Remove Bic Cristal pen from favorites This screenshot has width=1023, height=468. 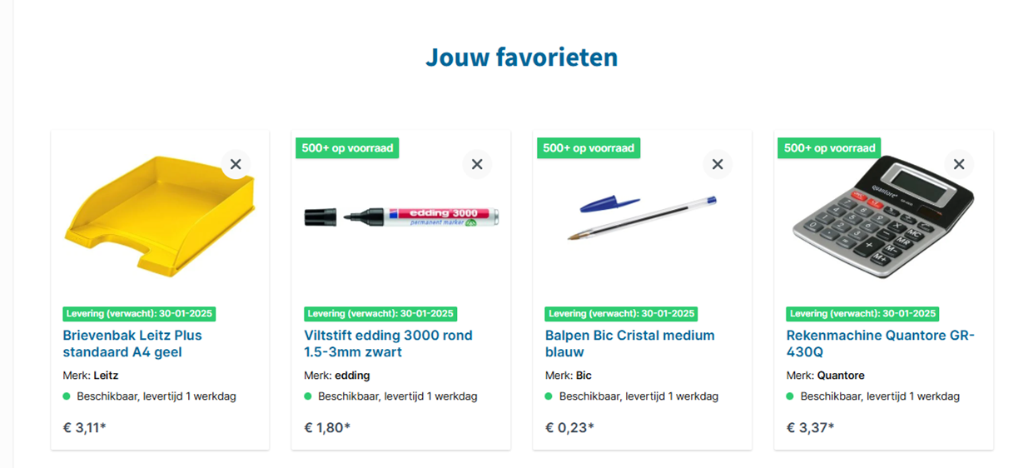[718, 164]
